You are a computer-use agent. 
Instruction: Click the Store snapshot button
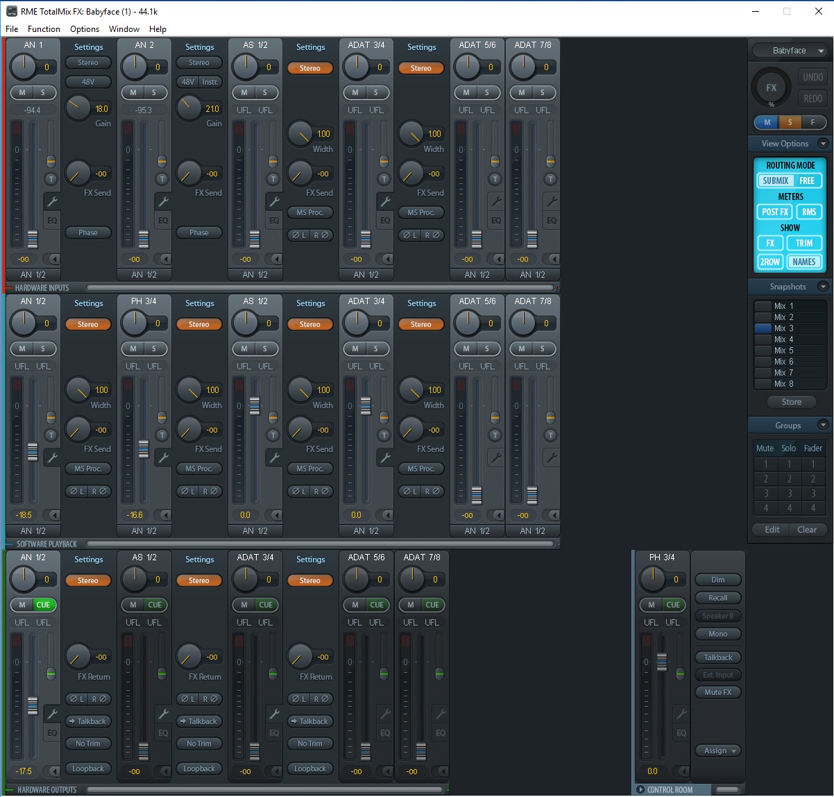791,402
